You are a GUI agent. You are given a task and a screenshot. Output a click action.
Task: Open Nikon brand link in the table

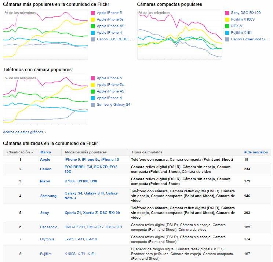(x=45, y=181)
